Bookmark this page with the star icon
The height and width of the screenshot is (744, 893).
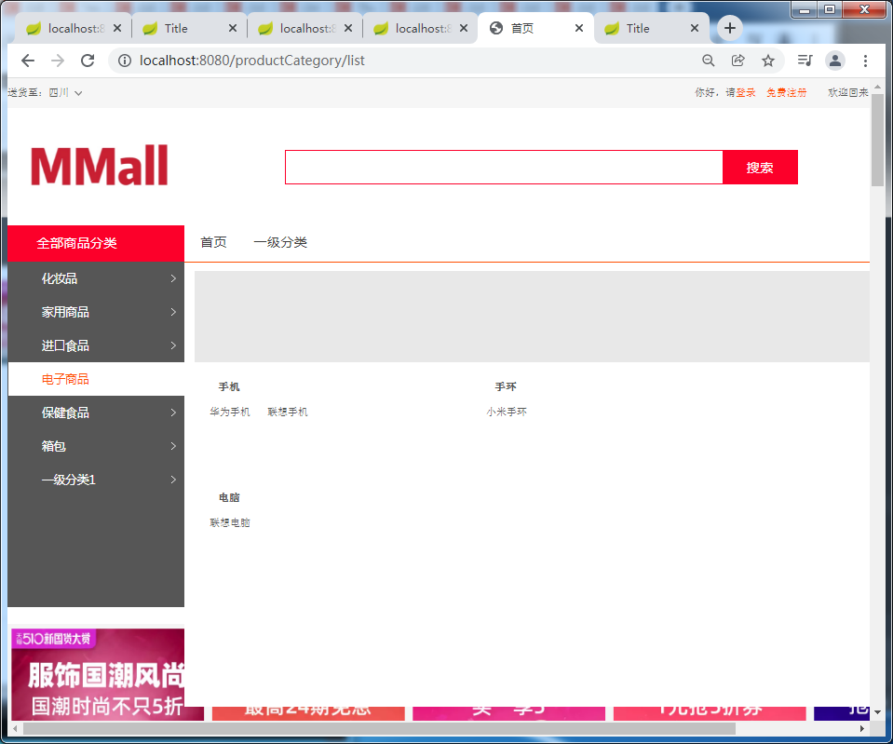point(768,60)
